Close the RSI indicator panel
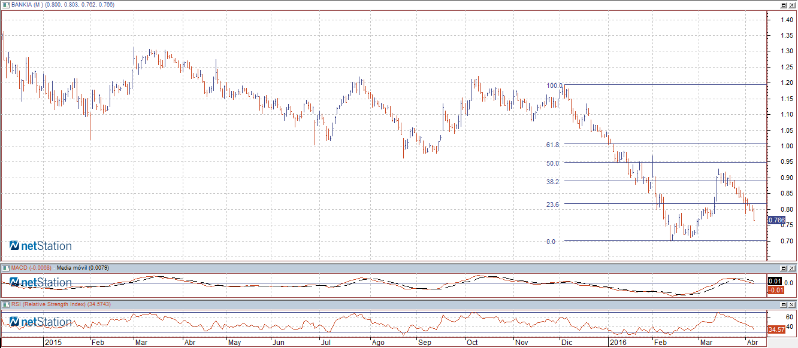 792,304
